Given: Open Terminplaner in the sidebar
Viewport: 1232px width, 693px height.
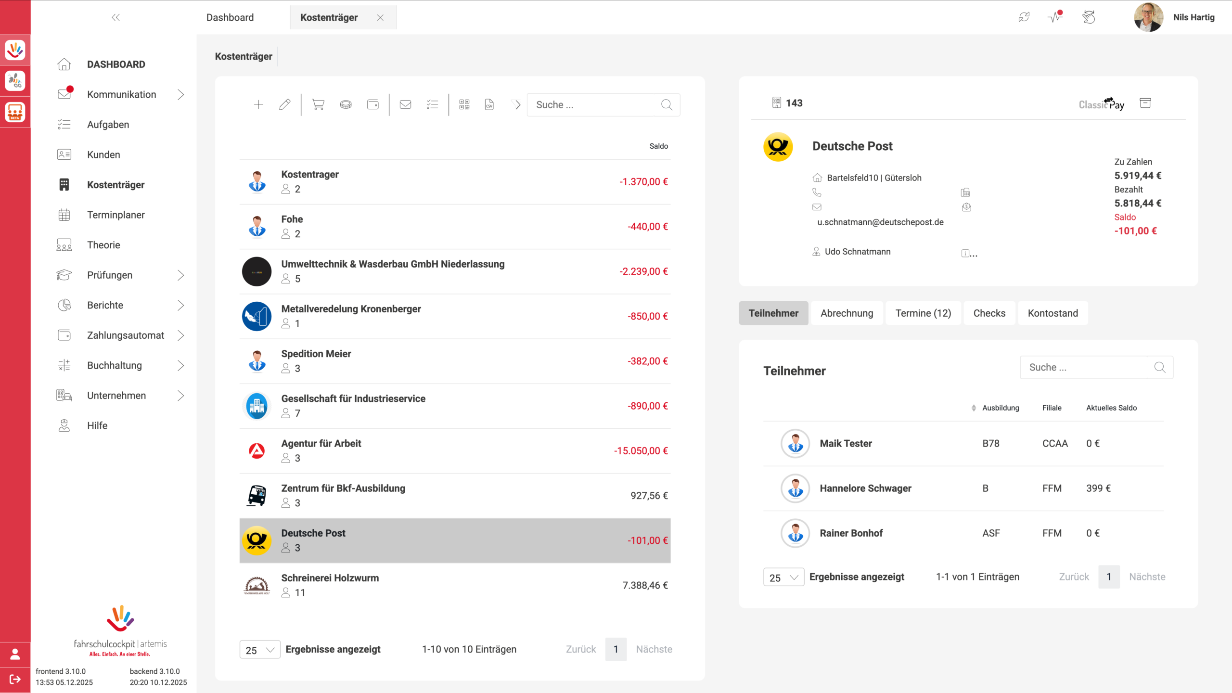Looking at the screenshot, I should click(x=115, y=215).
